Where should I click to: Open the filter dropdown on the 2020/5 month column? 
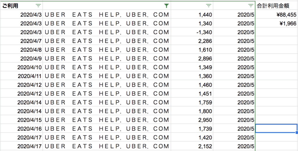click(251, 6)
